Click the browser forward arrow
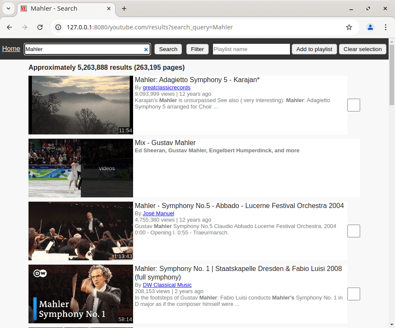Viewport: 395px width, 328px height. pos(24,27)
